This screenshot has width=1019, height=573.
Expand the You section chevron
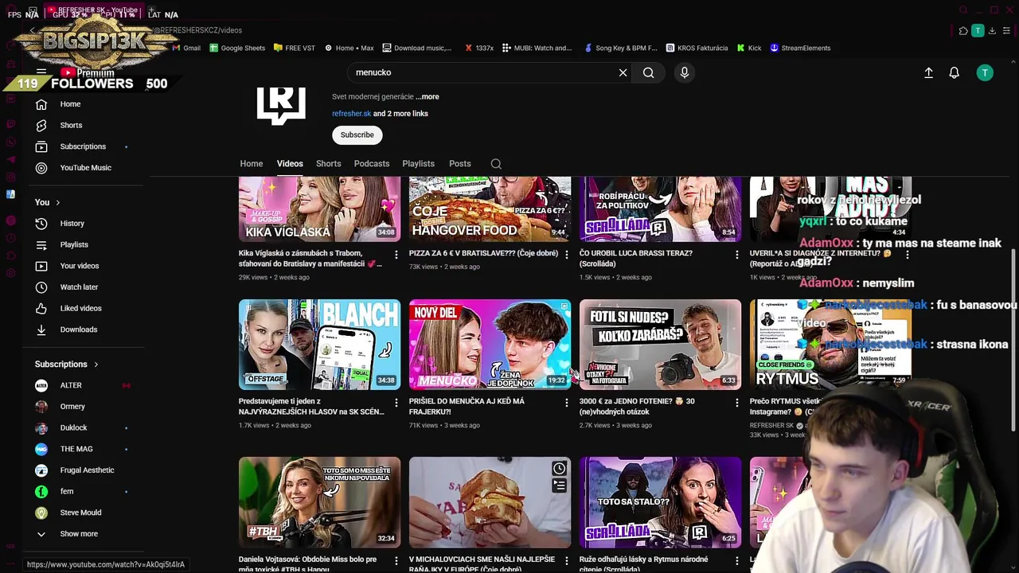click(x=57, y=203)
